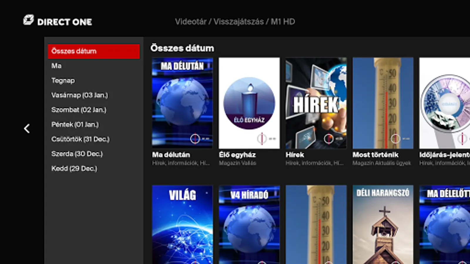Click the Élő egyház title text
The width and height of the screenshot is (470, 264).
click(x=237, y=155)
